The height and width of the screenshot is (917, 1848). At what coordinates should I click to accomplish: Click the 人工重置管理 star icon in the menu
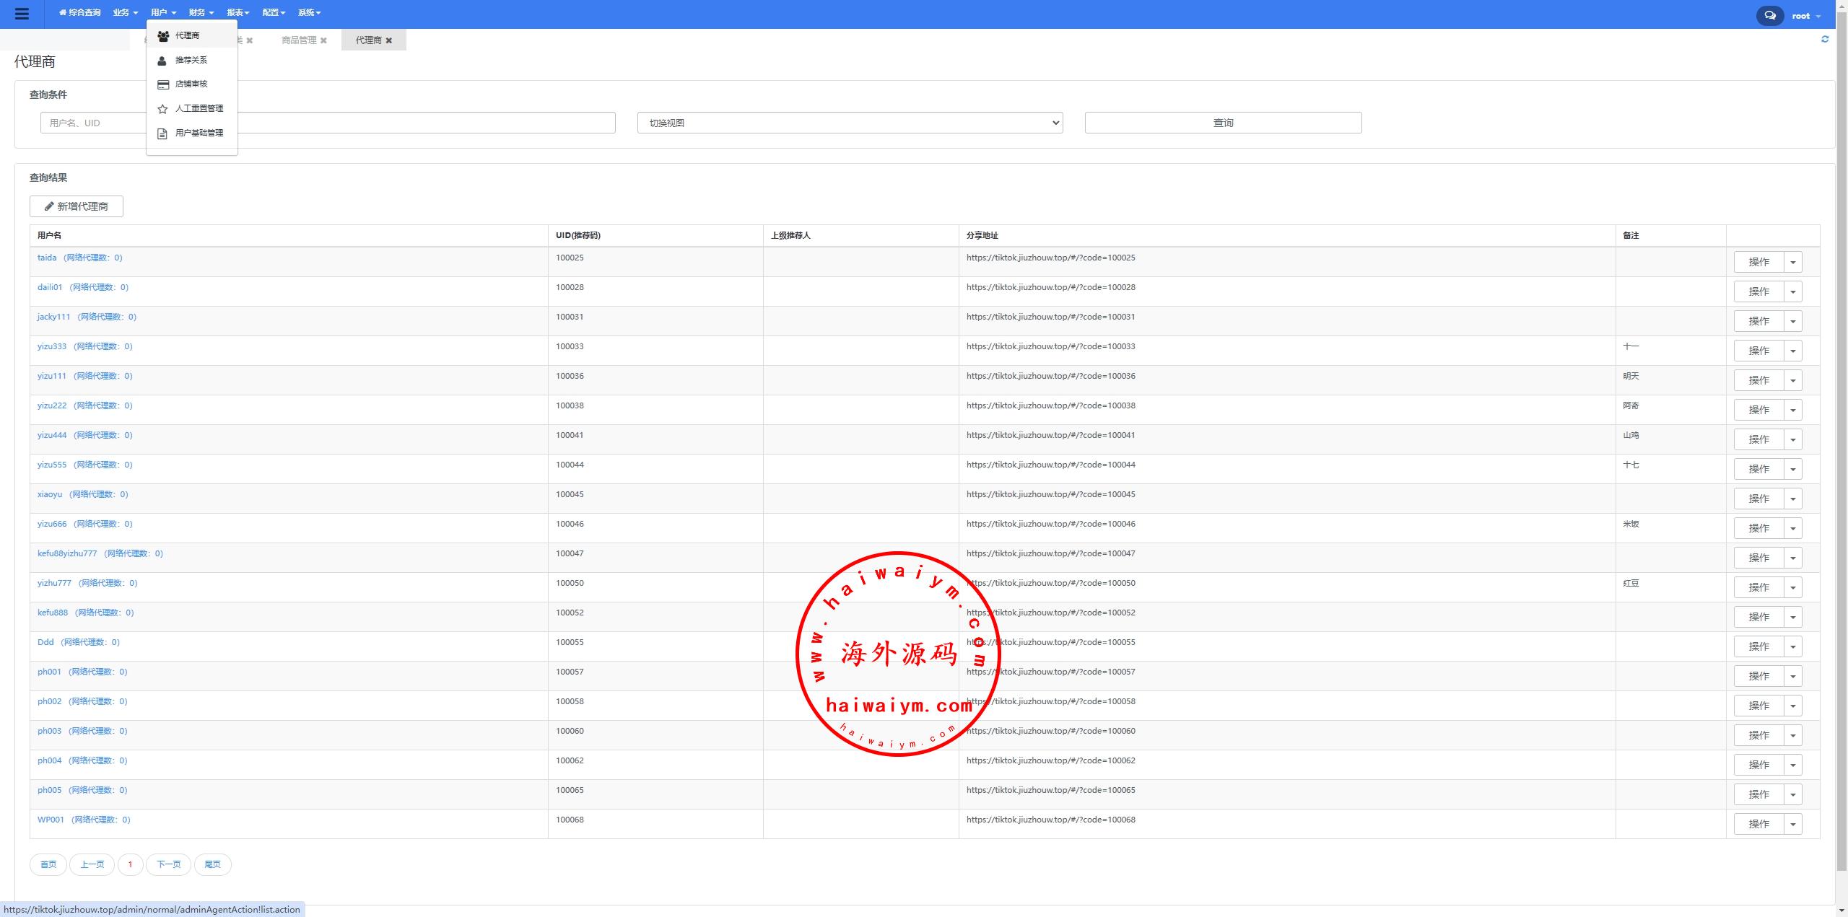point(163,109)
